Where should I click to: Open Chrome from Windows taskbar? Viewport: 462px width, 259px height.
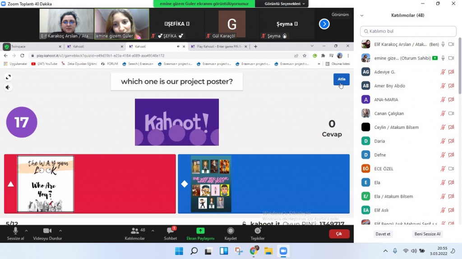click(x=254, y=251)
